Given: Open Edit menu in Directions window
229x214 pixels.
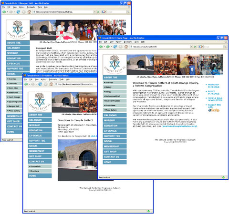Looking at the screenshot, I should [x=31, y=79].
